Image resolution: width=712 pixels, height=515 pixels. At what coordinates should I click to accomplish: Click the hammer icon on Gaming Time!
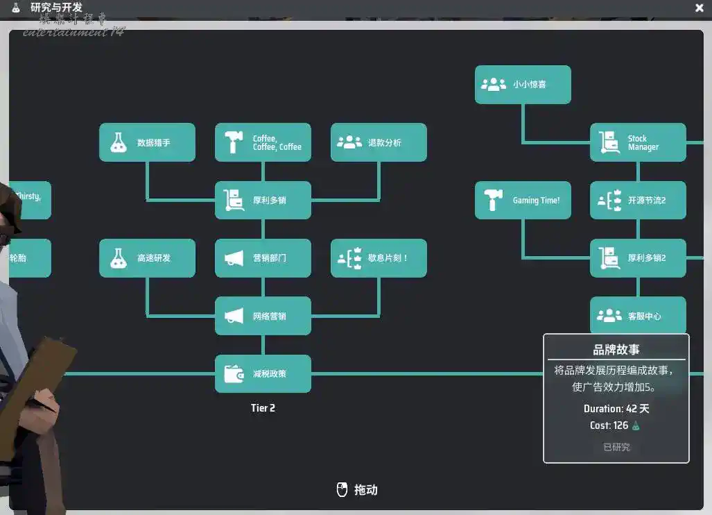point(494,201)
